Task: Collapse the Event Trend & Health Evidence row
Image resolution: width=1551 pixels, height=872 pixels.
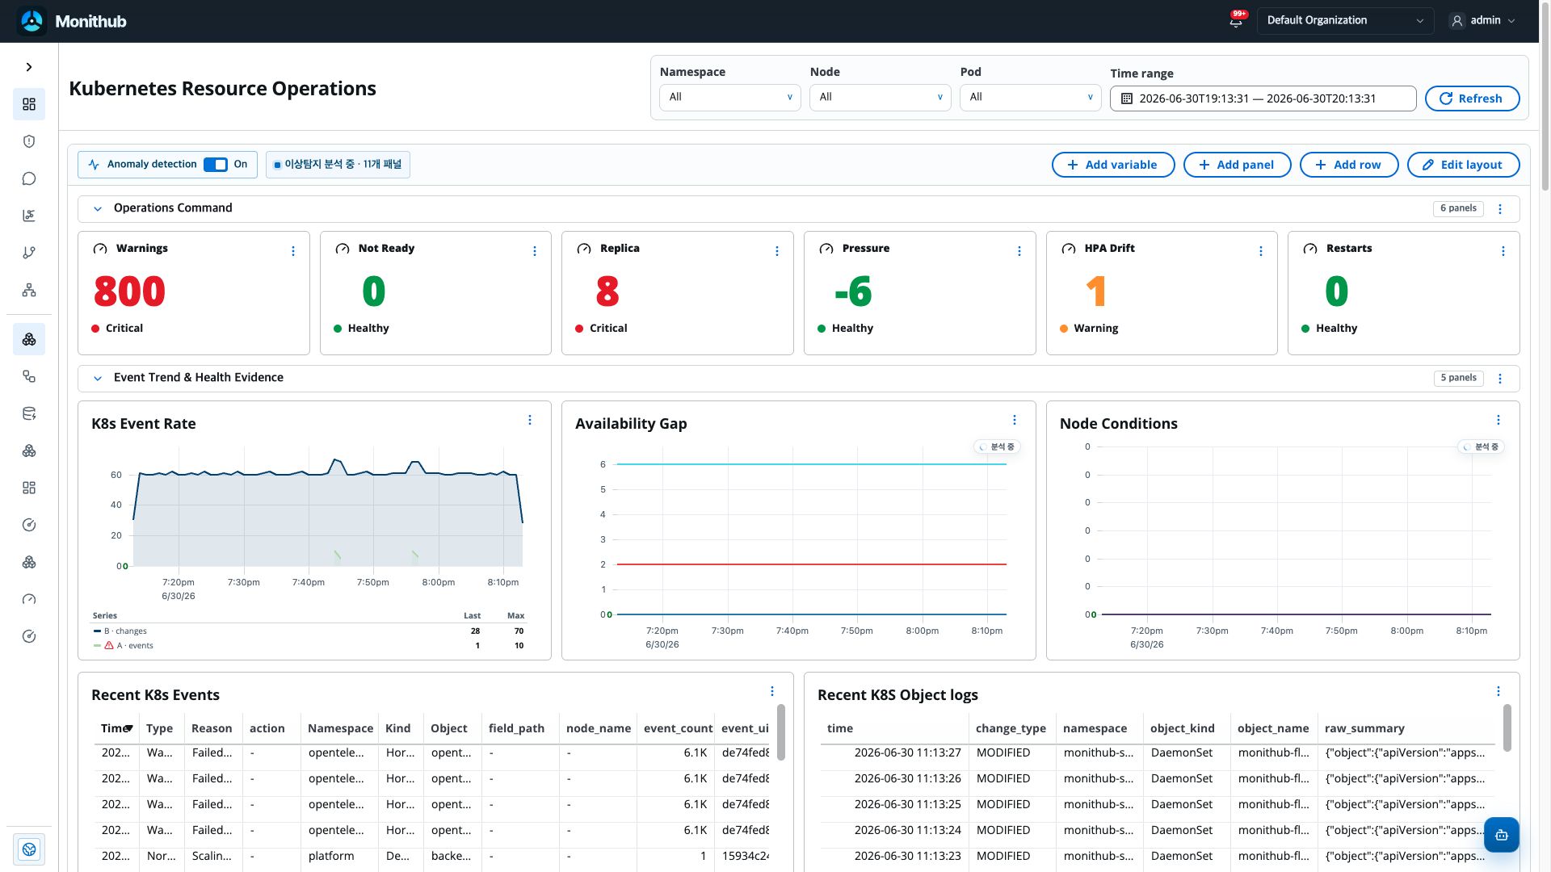Action: 98,378
